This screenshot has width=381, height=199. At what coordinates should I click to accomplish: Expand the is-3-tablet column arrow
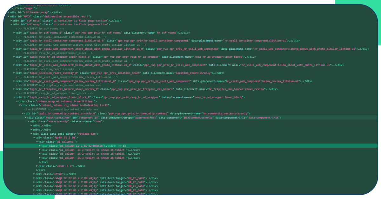pyautogui.click(x=40, y=158)
